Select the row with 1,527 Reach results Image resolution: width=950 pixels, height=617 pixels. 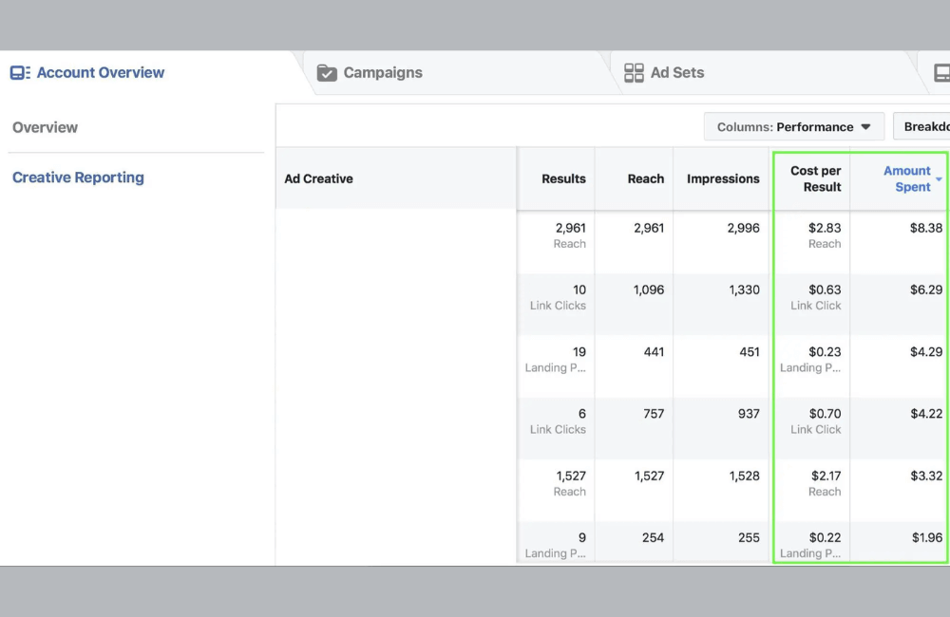tap(665, 483)
